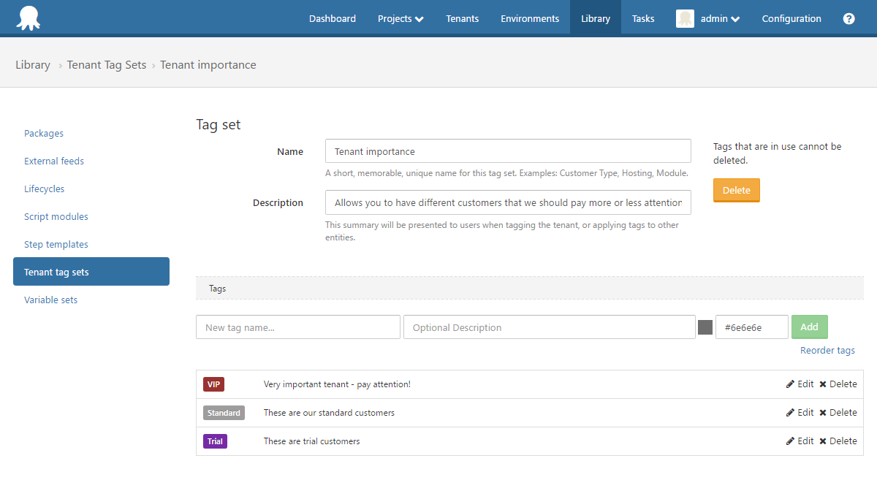877x499 pixels.
Task: Switch to the Tenants section
Action: pyautogui.click(x=462, y=18)
